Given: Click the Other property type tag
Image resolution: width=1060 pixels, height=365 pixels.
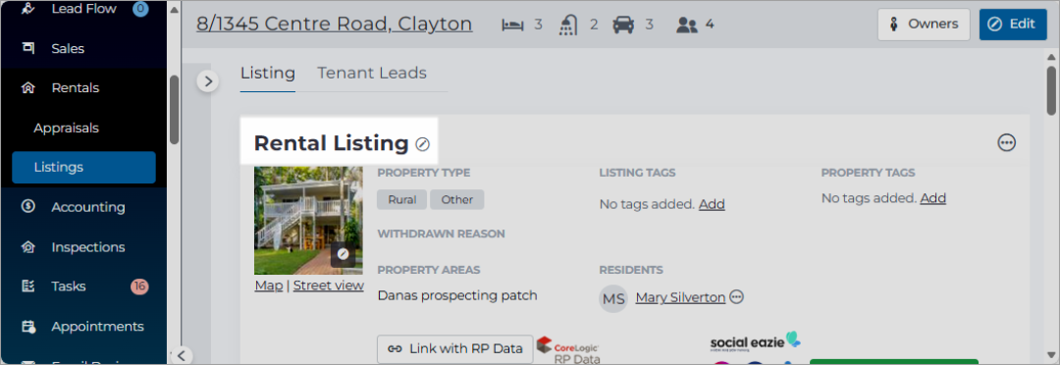Looking at the screenshot, I should coord(457,199).
